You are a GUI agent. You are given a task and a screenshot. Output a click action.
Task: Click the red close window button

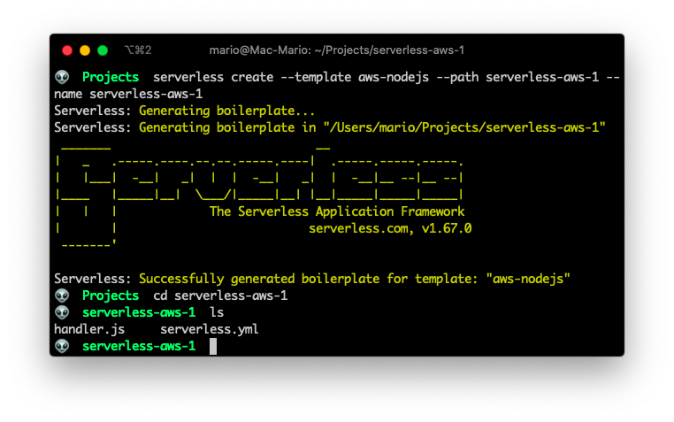point(67,50)
